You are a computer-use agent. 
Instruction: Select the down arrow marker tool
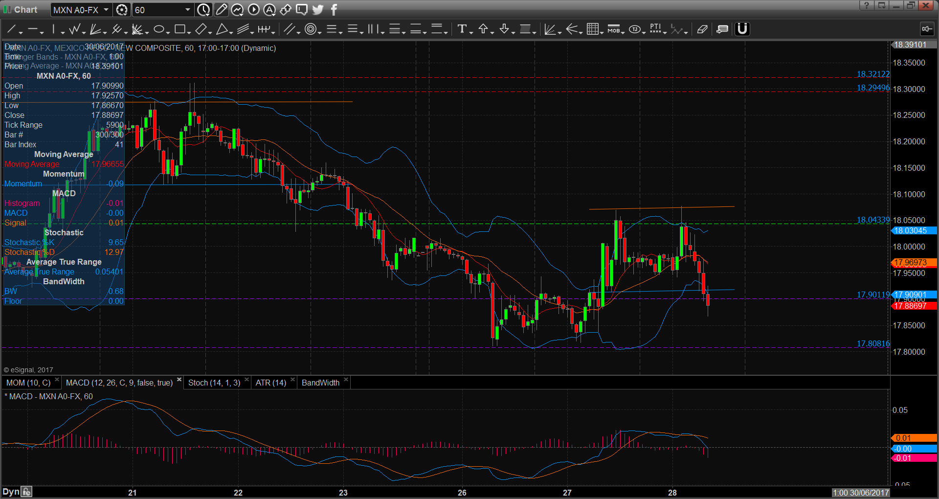pyautogui.click(x=504, y=29)
